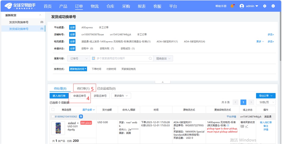Click 多选+ on 店铺帐号 row
Image resolution: width=282 pixels, height=144 pixels.
[271, 34]
